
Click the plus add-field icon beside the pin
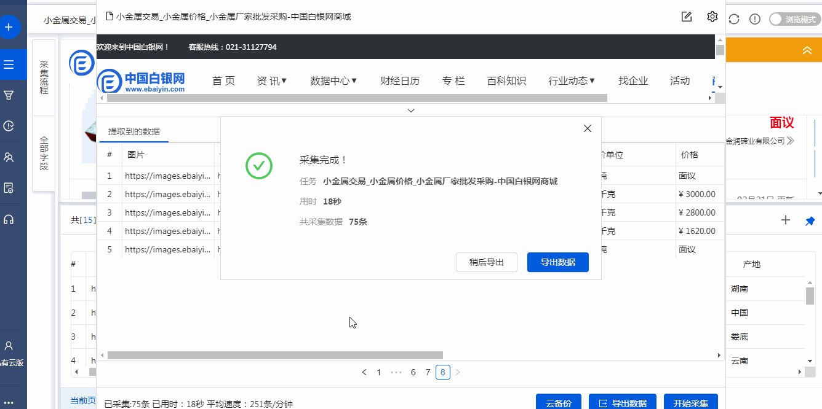[x=785, y=220]
